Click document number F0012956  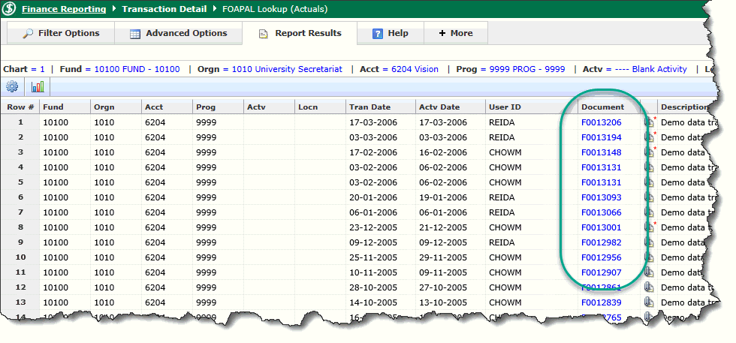pyautogui.click(x=601, y=257)
